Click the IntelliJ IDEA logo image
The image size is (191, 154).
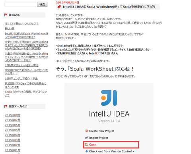[x=109, y=98]
